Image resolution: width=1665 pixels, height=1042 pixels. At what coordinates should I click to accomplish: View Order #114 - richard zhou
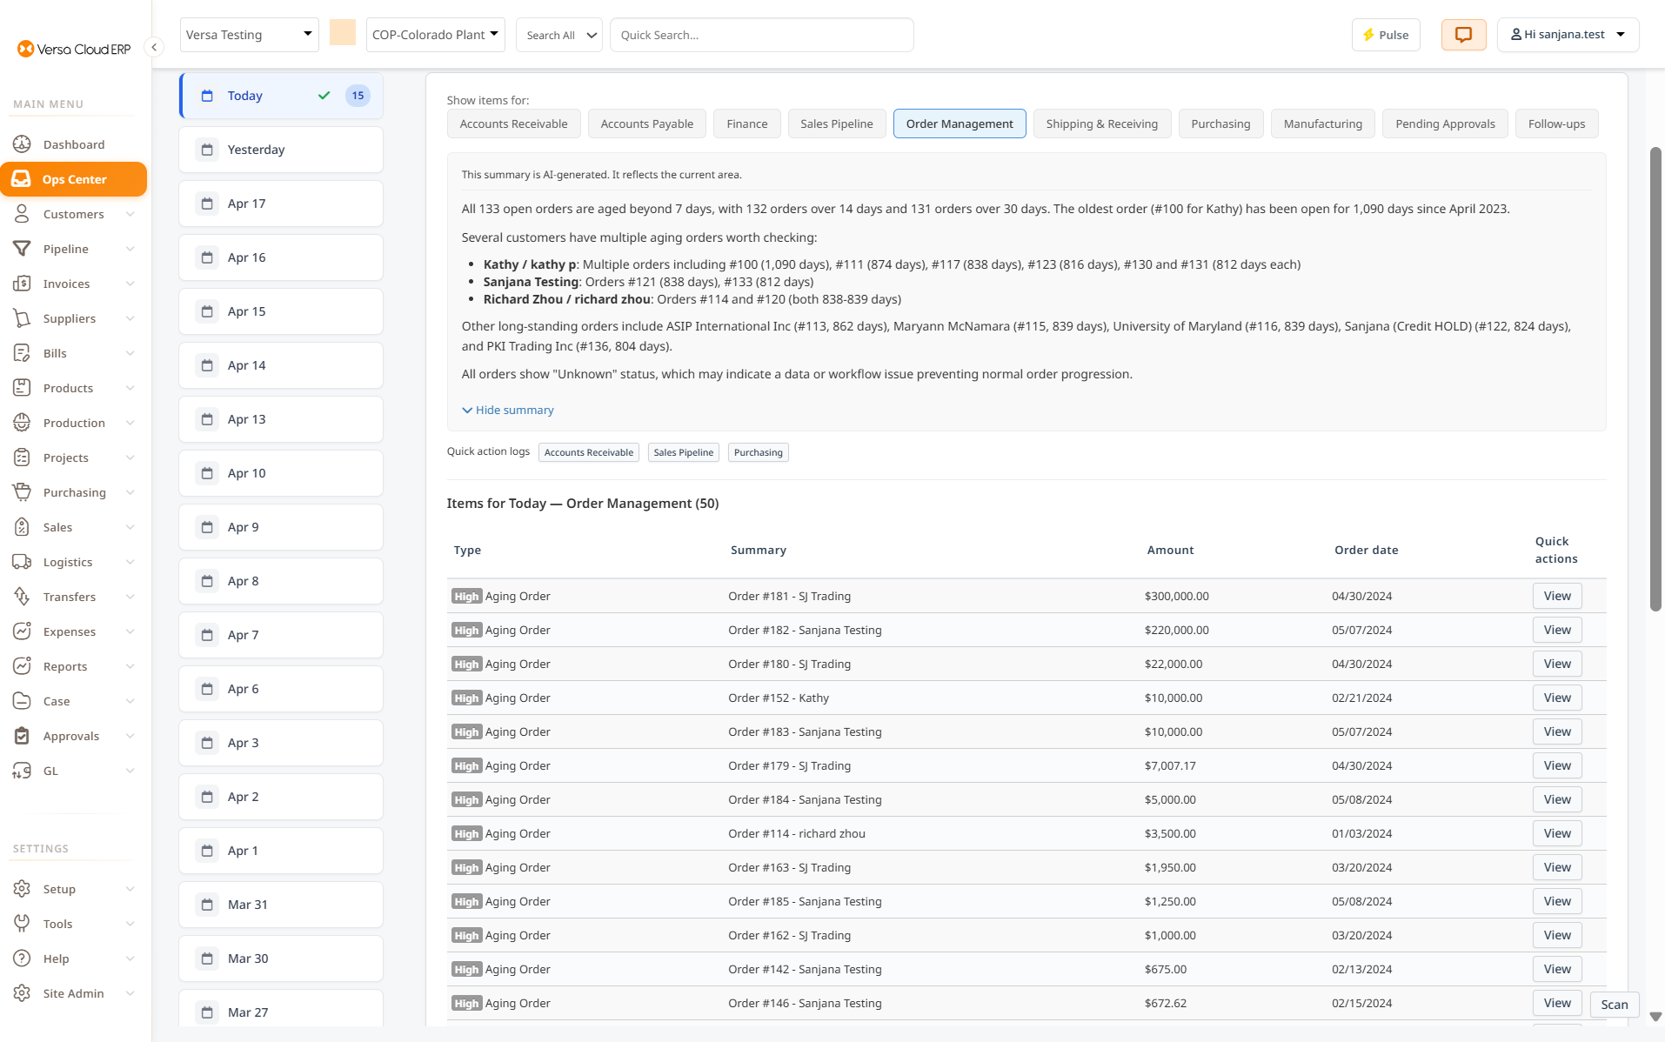pyautogui.click(x=1557, y=833)
